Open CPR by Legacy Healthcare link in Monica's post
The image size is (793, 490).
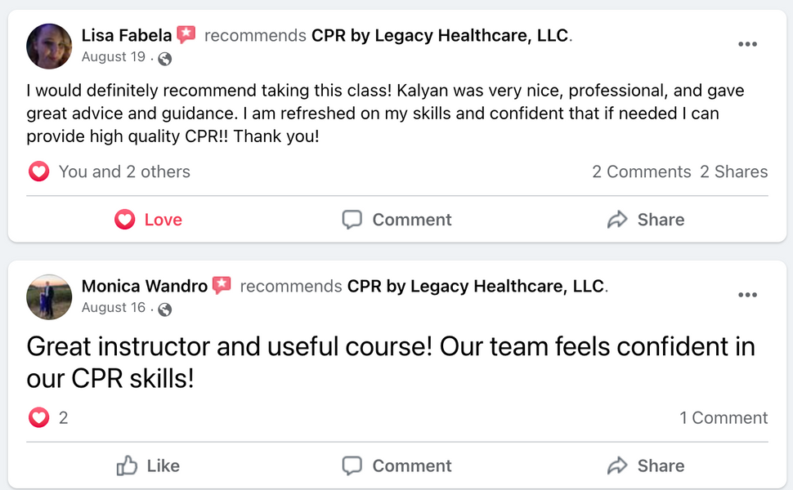coord(477,287)
